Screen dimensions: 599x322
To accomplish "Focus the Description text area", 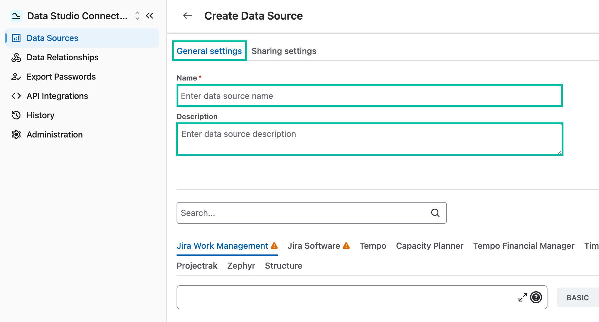I will click(370, 139).
